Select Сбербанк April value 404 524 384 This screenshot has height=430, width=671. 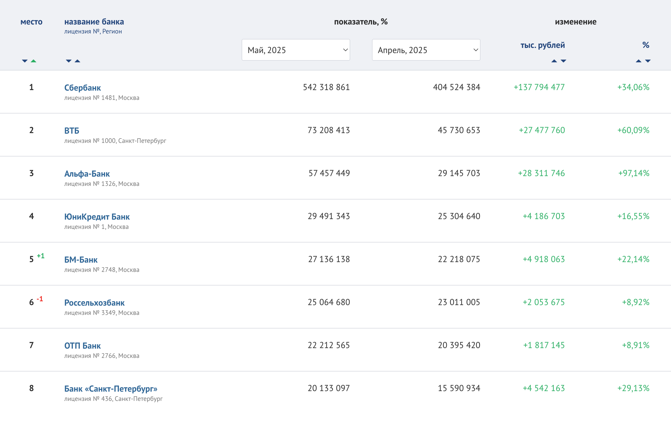pyautogui.click(x=457, y=87)
